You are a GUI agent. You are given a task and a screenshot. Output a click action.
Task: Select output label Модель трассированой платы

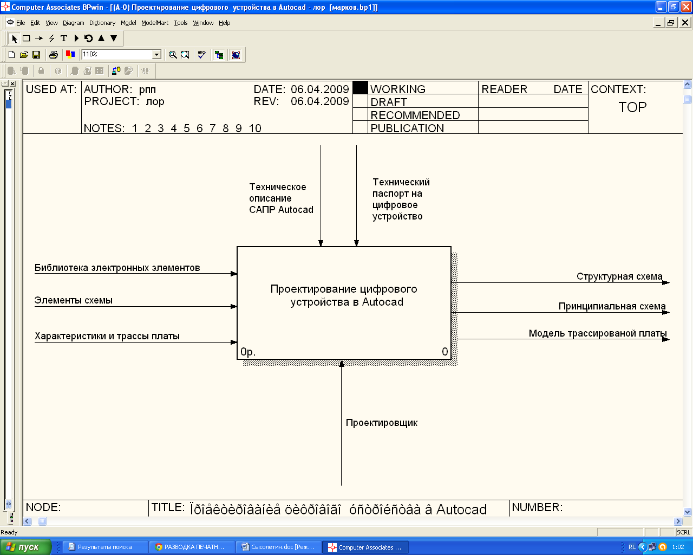598,333
